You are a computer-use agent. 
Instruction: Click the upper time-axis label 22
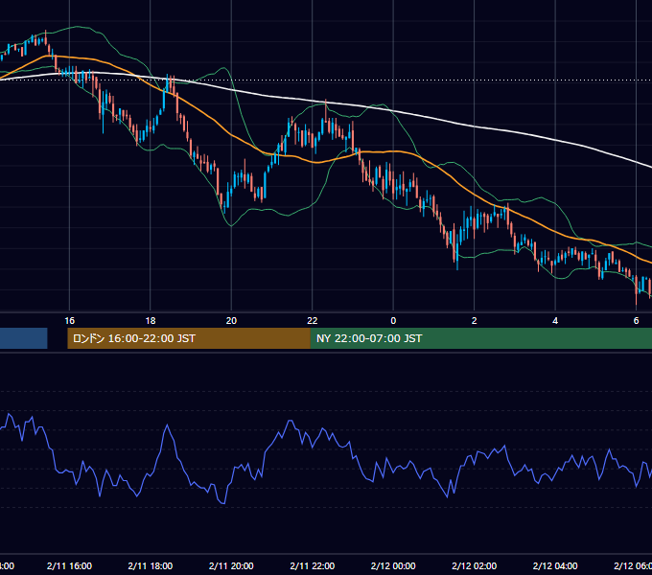click(x=313, y=321)
